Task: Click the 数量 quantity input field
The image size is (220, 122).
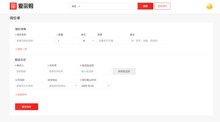Action: [68, 41]
